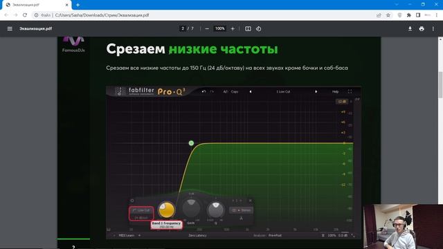Open the 24 dB/oct slope dropdown

[141, 217]
